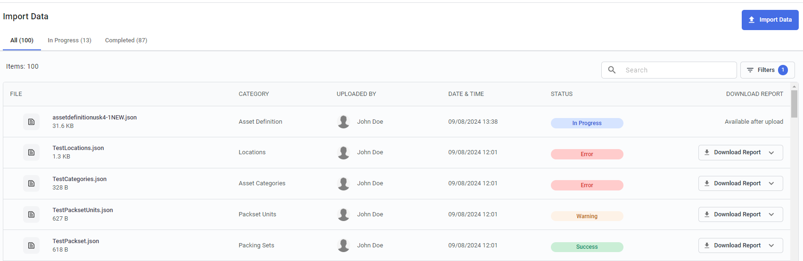Click the vertical scrollbar thumb of the table
Screen dimensions: 803x261
[794, 104]
